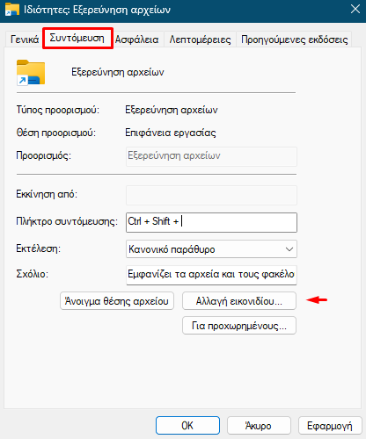Close the properties dialog window

tap(355, 9)
